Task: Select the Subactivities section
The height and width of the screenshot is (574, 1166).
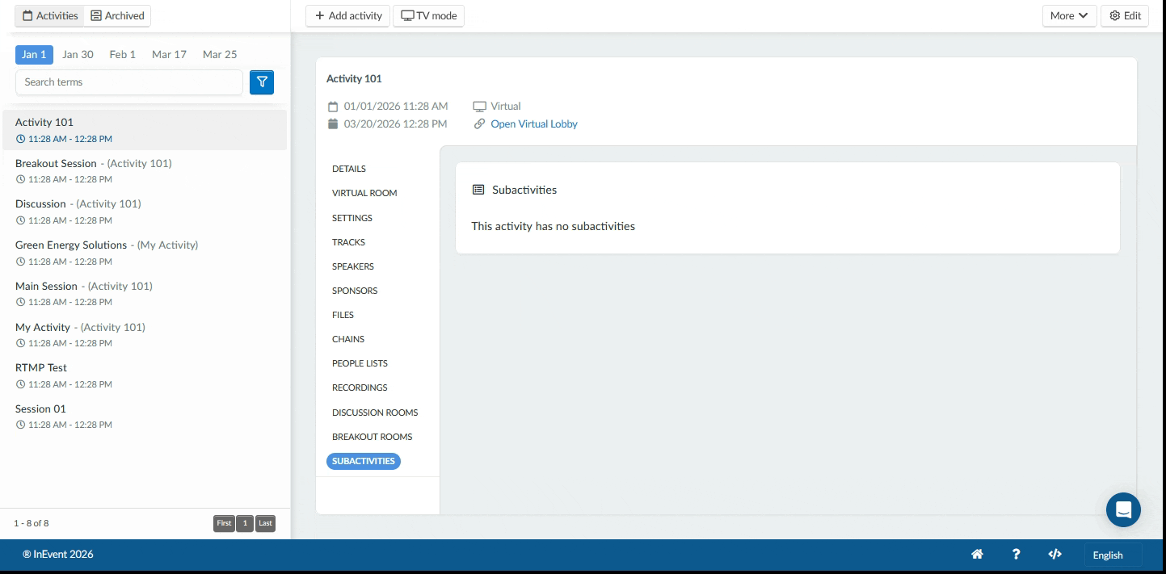Action: (364, 461)
